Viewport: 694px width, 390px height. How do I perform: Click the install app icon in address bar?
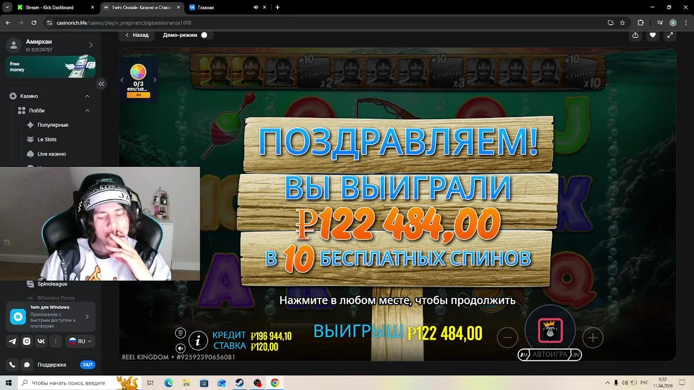tap(611, 23)
